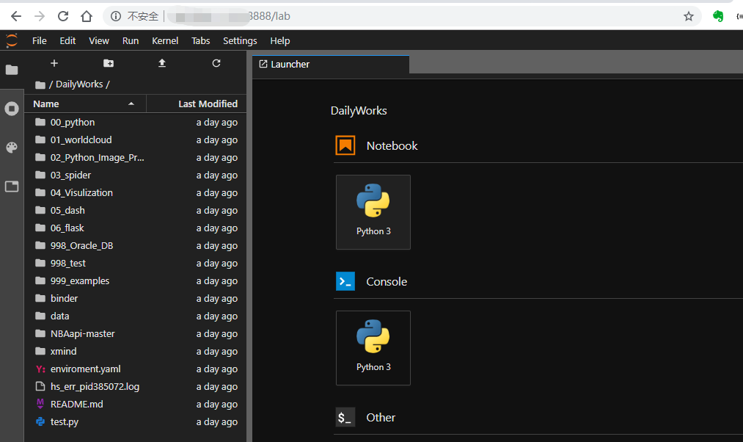This screenshot has width=743, height=442.
Task: Bookmark this page with star icon
Action: (x=689, y=17)
